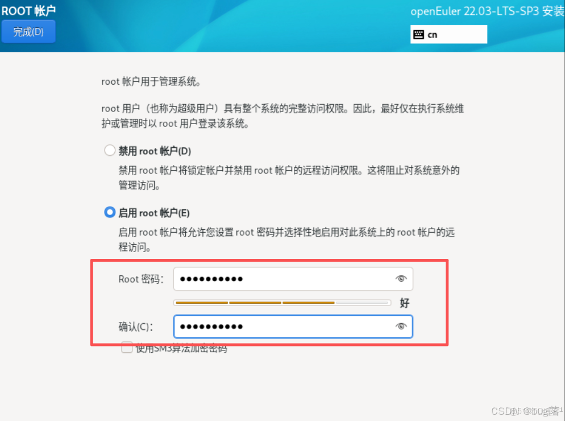Click the Root 密码: field label
565x421 pixels.
pos(141,279)
